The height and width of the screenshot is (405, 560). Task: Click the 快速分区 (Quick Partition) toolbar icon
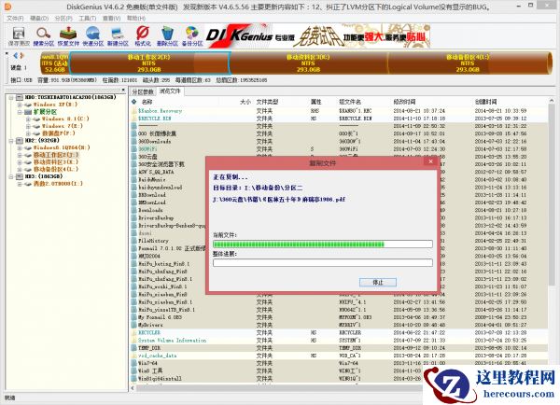click(x=92, y=34)
